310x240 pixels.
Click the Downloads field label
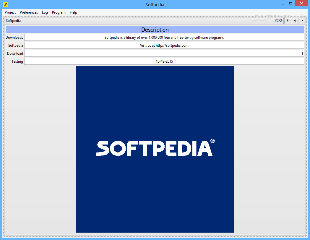14,37
